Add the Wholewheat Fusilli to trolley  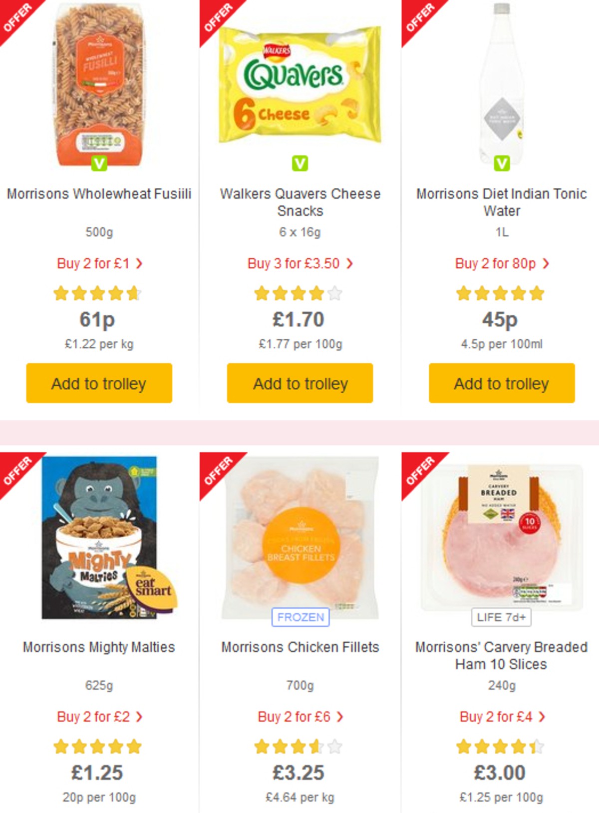pos(98,383)
